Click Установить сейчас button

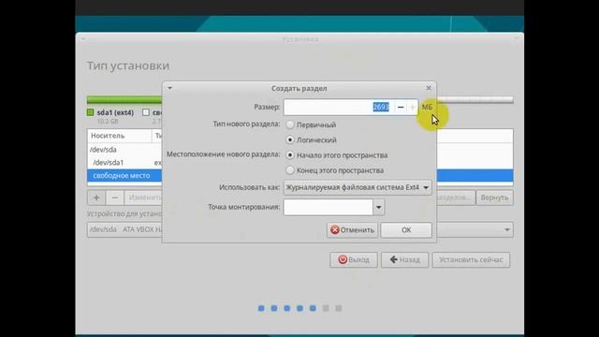pyautogui.click(x=471, y=260)
